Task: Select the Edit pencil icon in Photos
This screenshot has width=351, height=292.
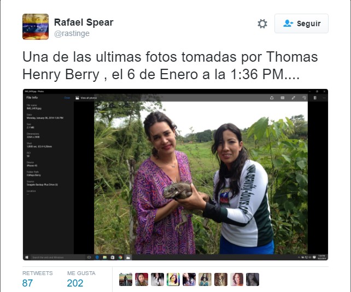Action: coord(293,98)
